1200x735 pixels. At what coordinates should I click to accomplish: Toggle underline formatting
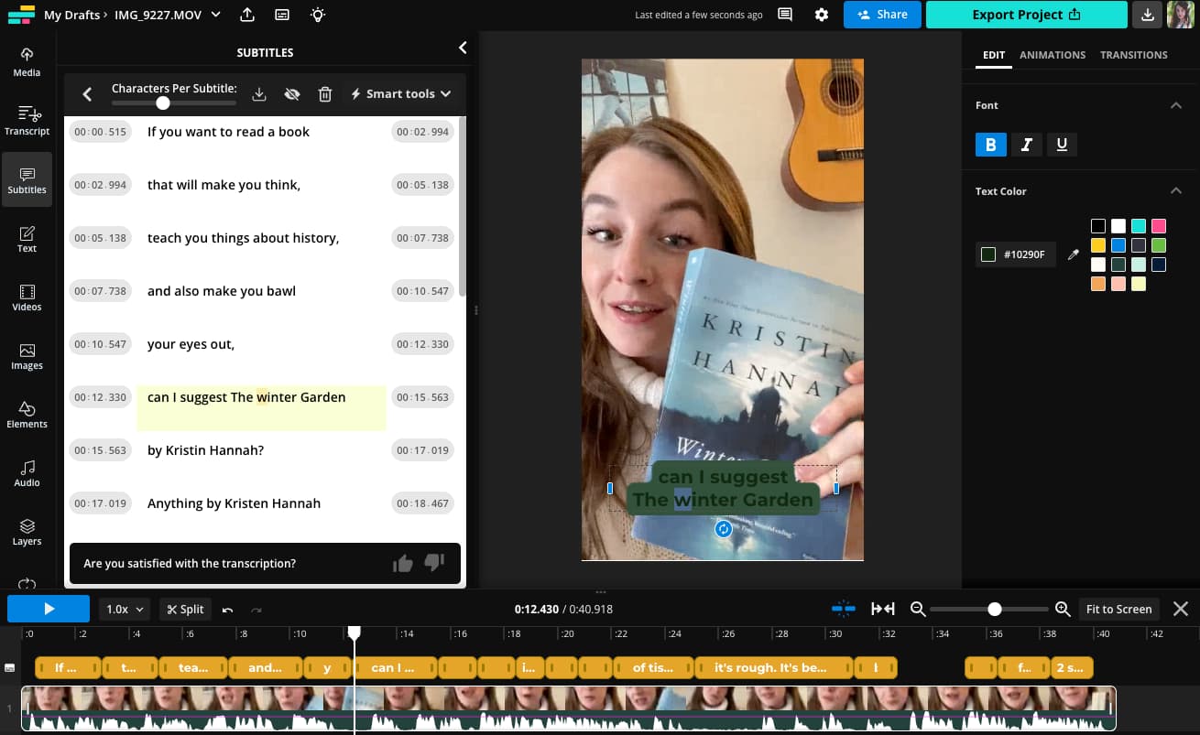point(1062,145)
